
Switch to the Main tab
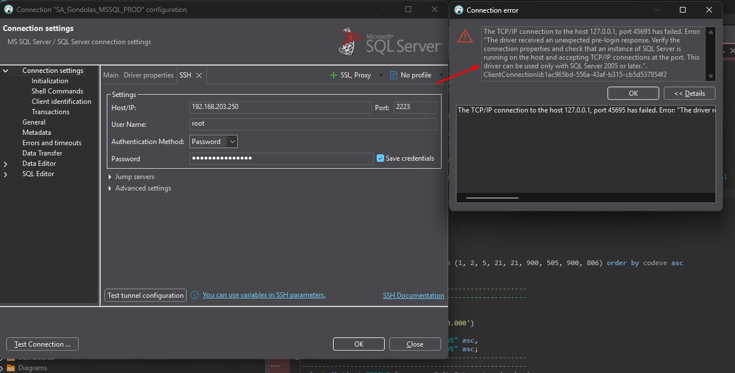click(x=111, y=75)
